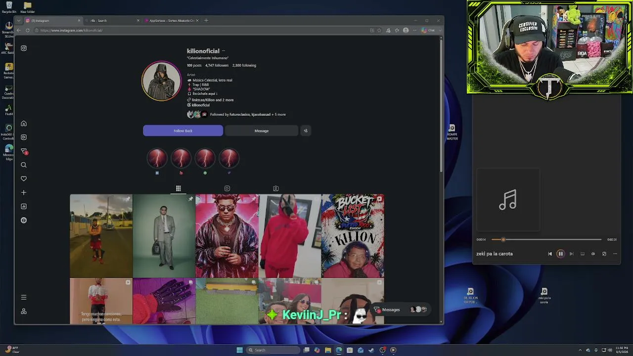633x356 pixels.
Task: Go to Instagram Home feed icon
Action: coord(24,124)
